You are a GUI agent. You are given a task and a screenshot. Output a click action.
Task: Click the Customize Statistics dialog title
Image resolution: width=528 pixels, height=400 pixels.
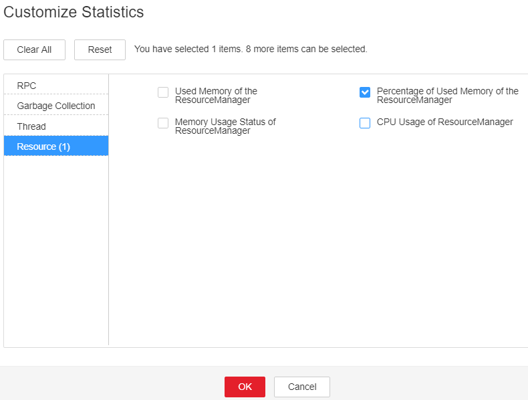click(x=74, y=13)
